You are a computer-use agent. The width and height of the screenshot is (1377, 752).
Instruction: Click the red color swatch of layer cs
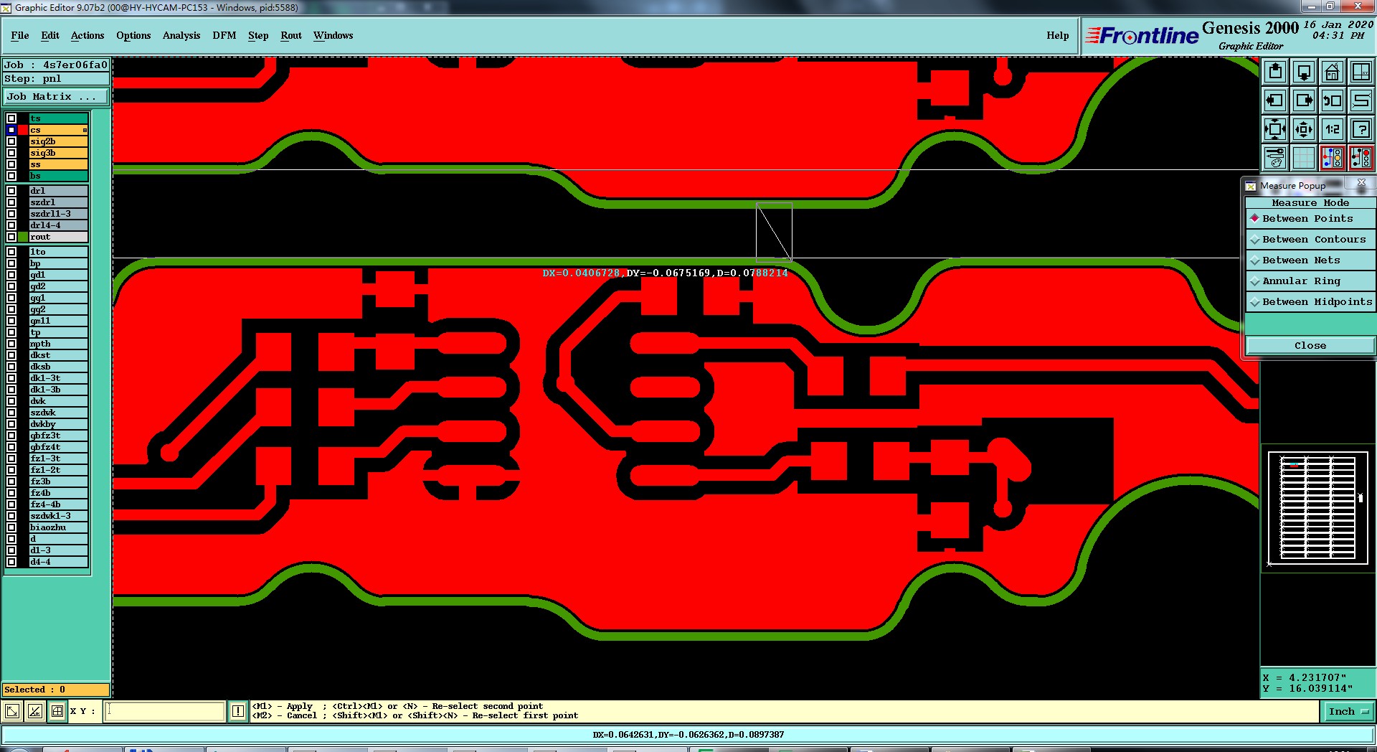pos(23,130)
